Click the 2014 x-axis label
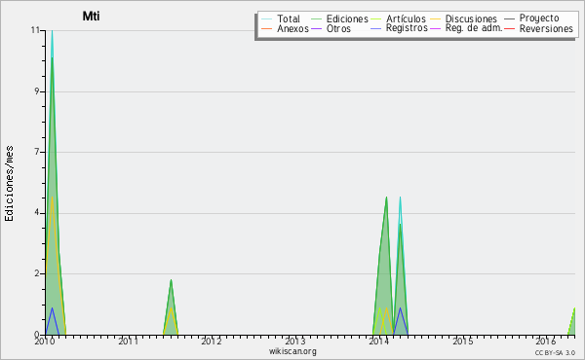585x360 pixels. (378, 341)
